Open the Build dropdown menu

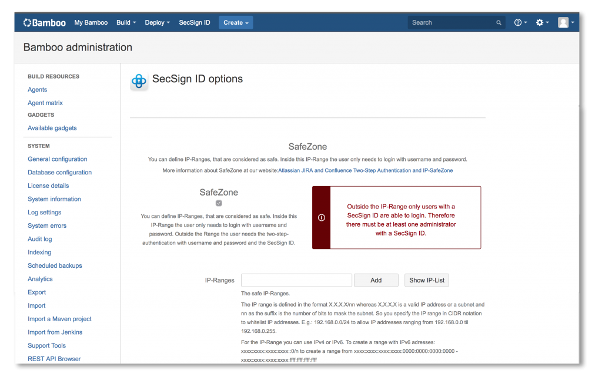126,22
